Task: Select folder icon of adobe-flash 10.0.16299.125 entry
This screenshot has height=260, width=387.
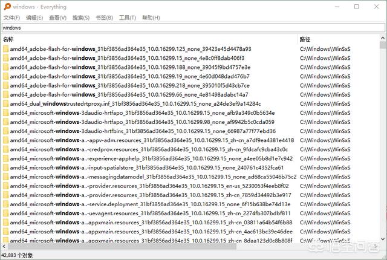Action: point(5,49)
